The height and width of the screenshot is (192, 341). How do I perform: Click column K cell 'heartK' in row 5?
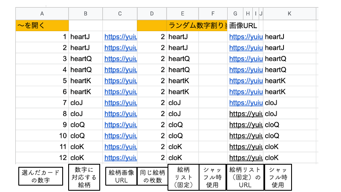click(289, 81)
